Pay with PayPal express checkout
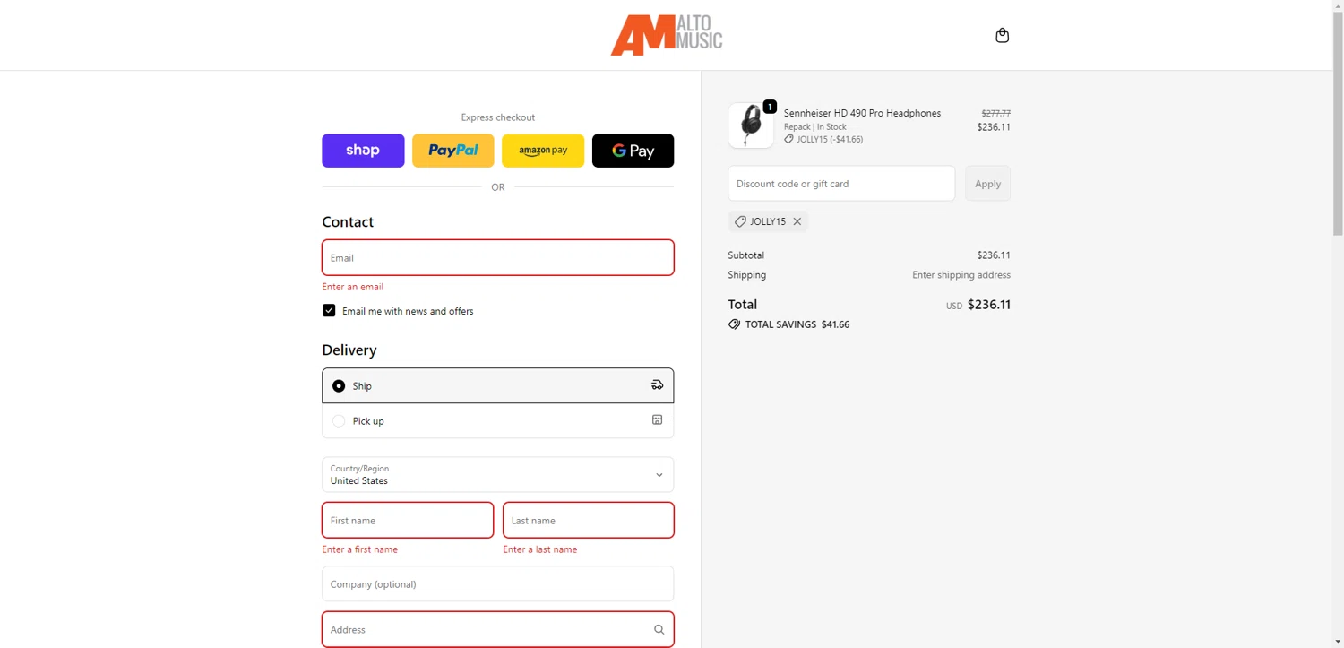1344x648 pixels. click(x=452, y=151)
